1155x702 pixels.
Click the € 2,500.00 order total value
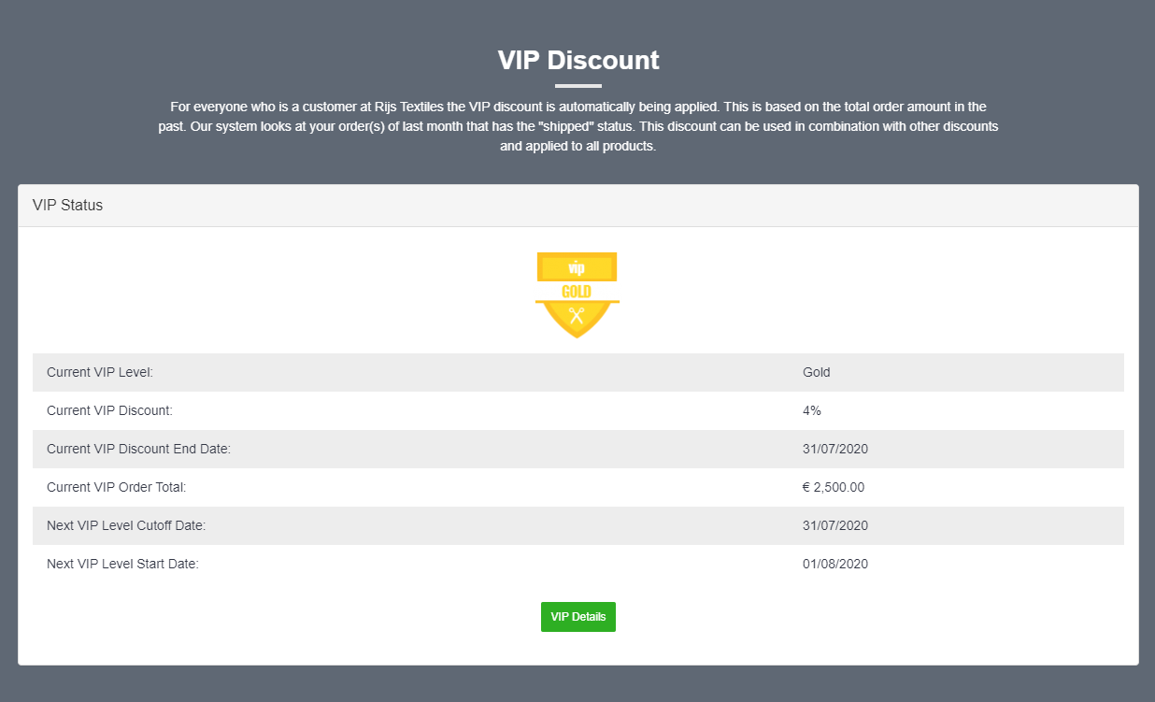(834, 487)
